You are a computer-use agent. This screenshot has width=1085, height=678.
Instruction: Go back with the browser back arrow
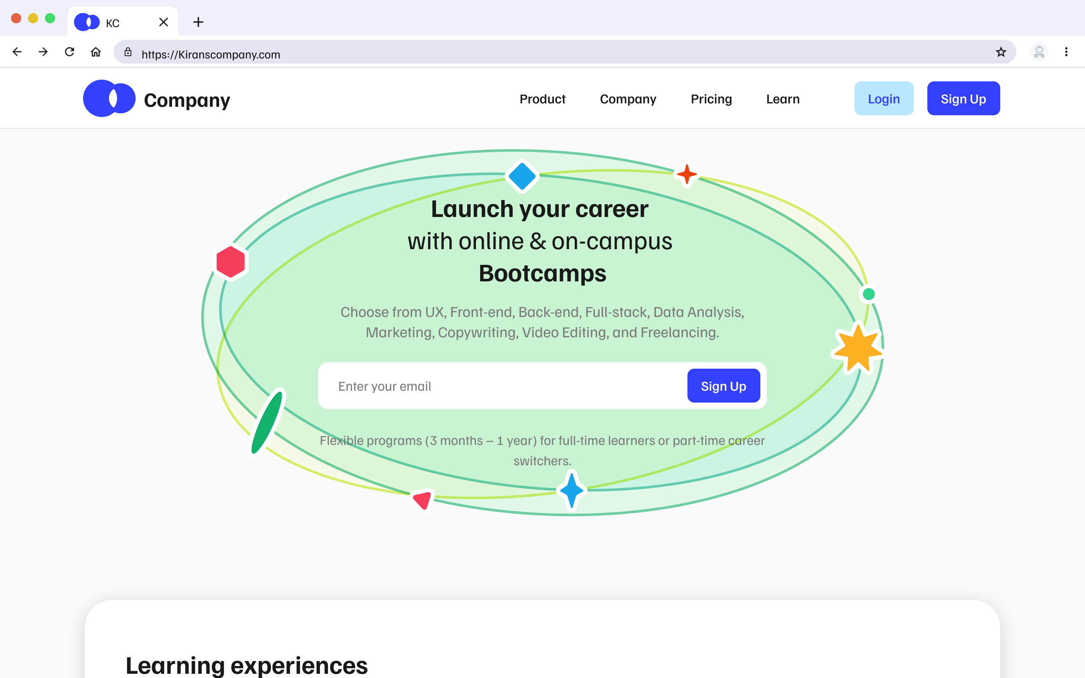tap(17, 52)
